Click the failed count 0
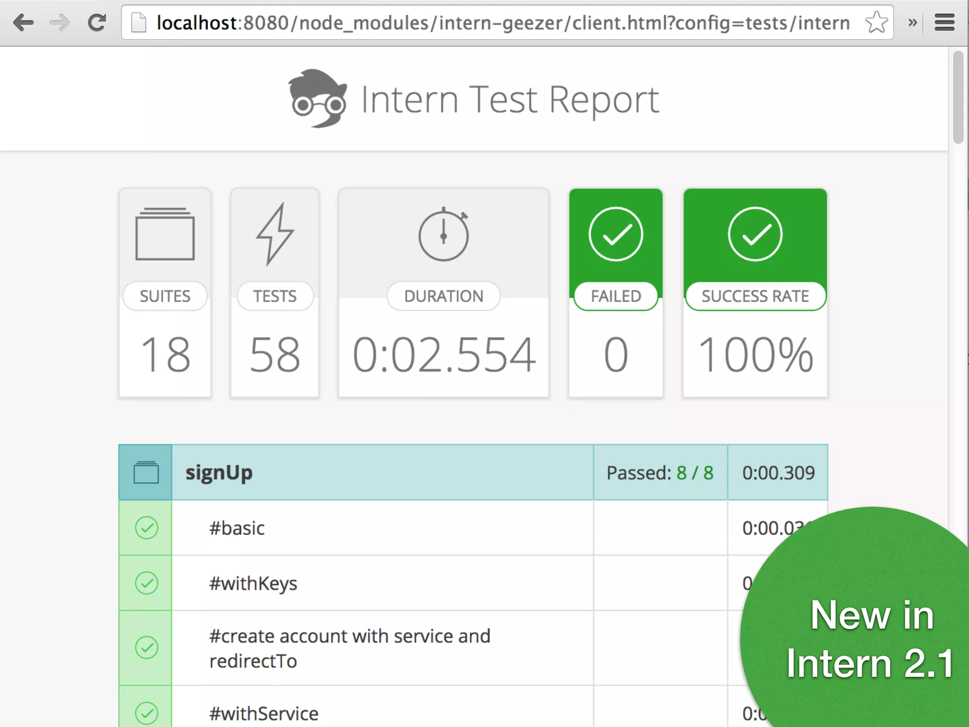 (616, 355)
